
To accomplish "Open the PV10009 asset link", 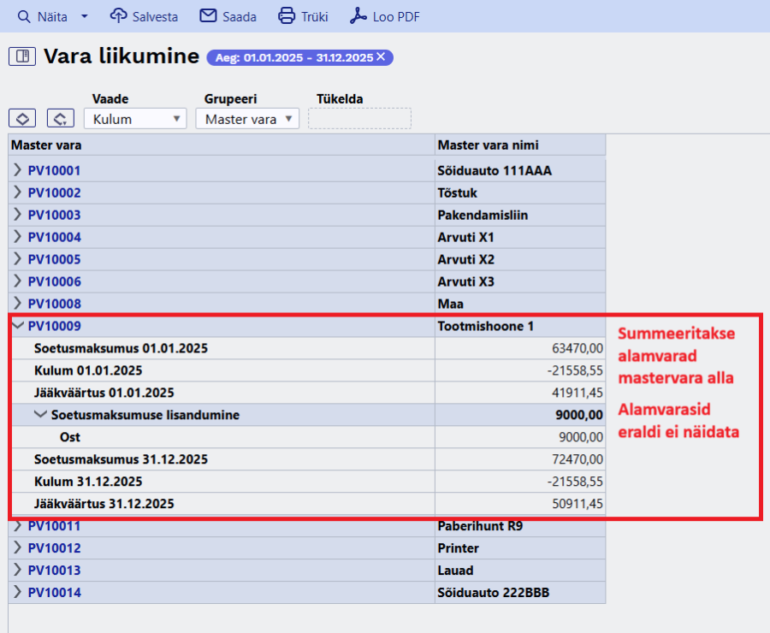I will click(x=55, y=326).
